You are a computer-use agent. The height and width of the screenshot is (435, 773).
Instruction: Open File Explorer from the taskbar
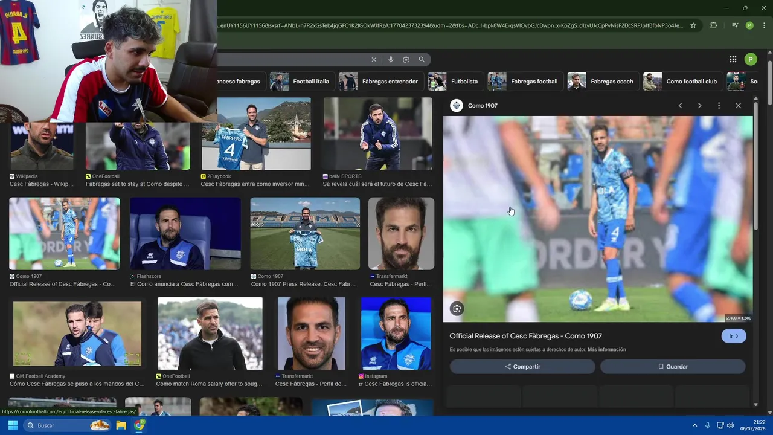(121, 425)
